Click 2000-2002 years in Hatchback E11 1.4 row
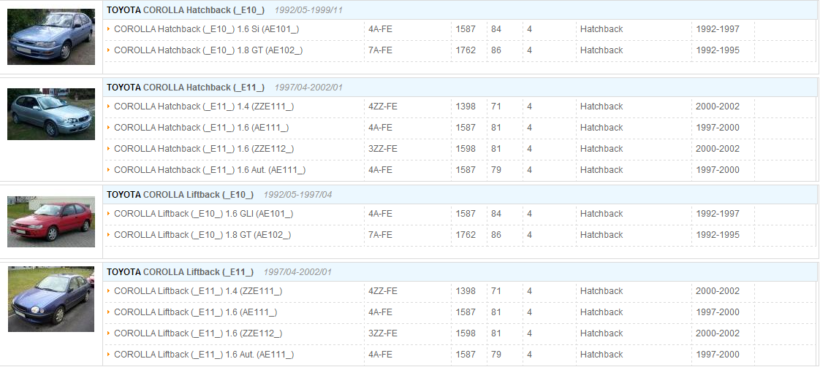This screenshot has width=820, height=367. pos(718,107)
